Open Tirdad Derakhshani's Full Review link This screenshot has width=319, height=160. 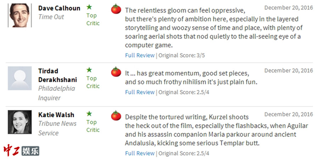pyautogui.click(x=140, y=92)
